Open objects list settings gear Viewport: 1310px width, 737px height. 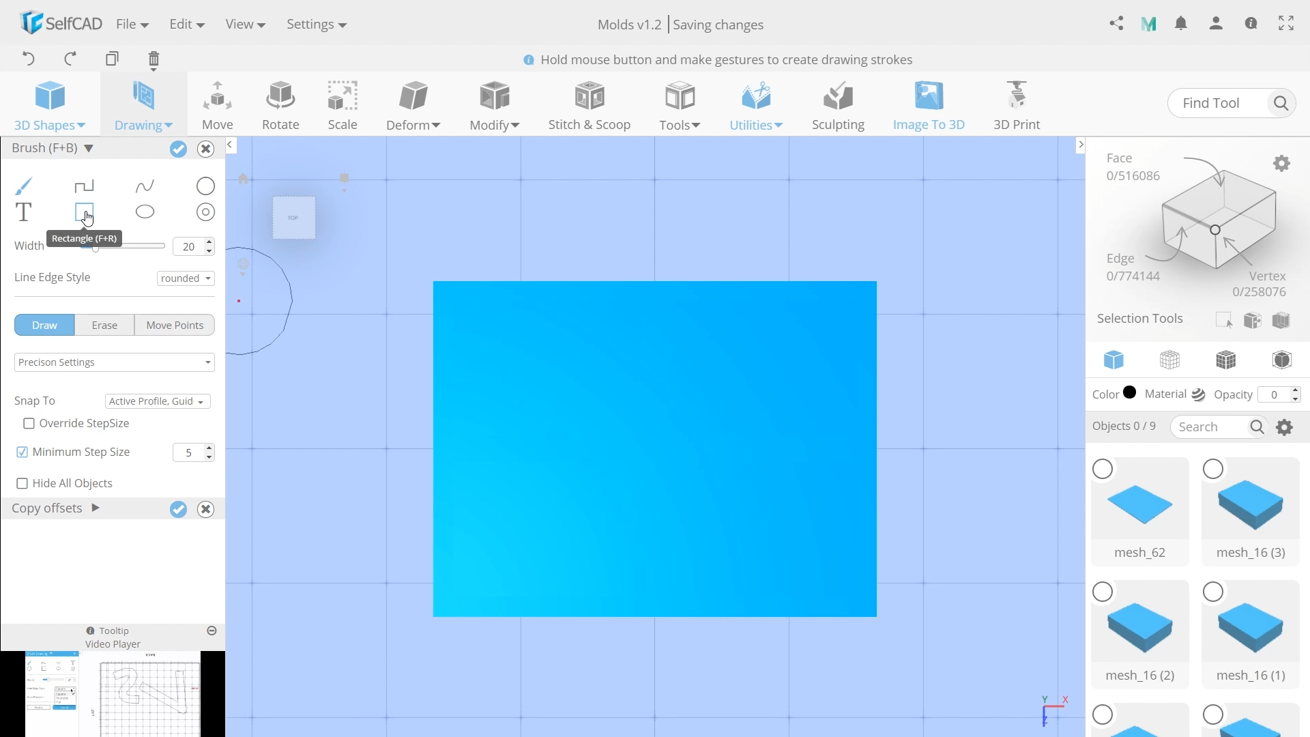tap(1285, 427)
